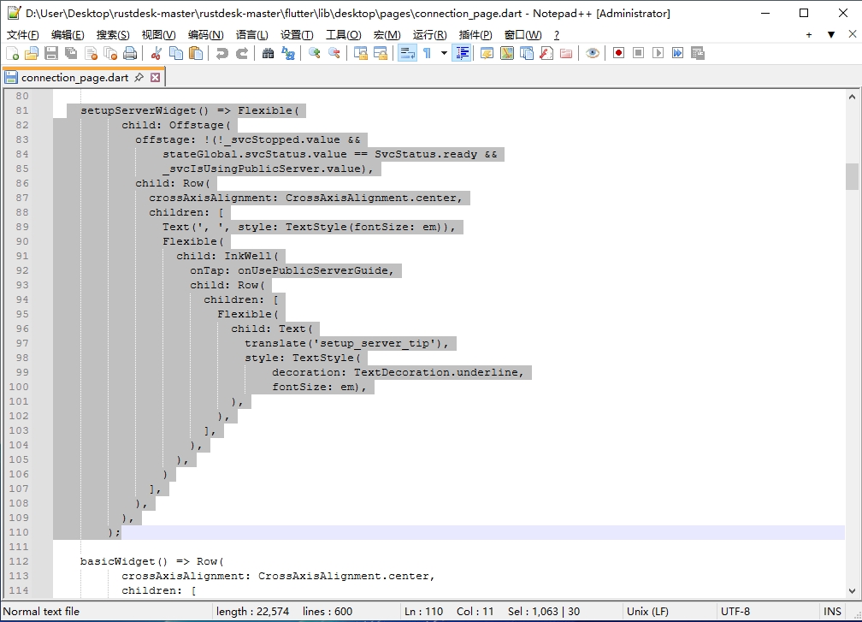Run macro multiple times icon
862x622 pixels.
678,53
